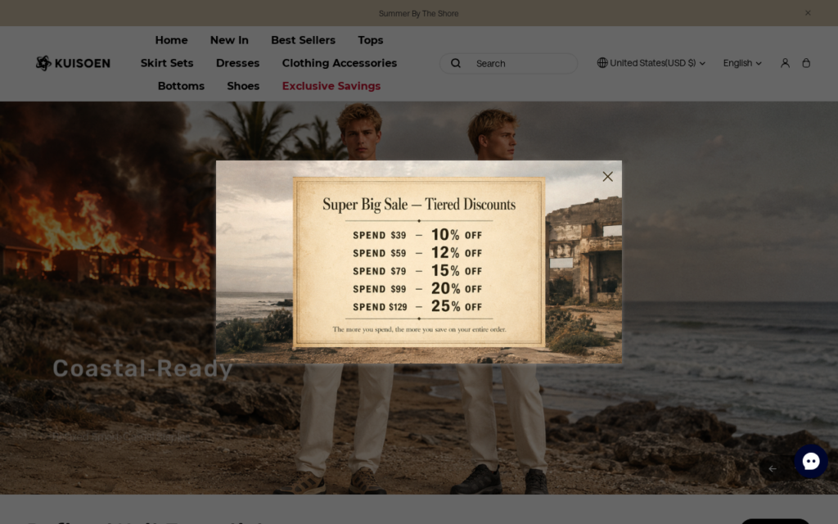Open Clothing Accessories category
The width and height of the screenshot is (838, 524).
tap(340, 63)
